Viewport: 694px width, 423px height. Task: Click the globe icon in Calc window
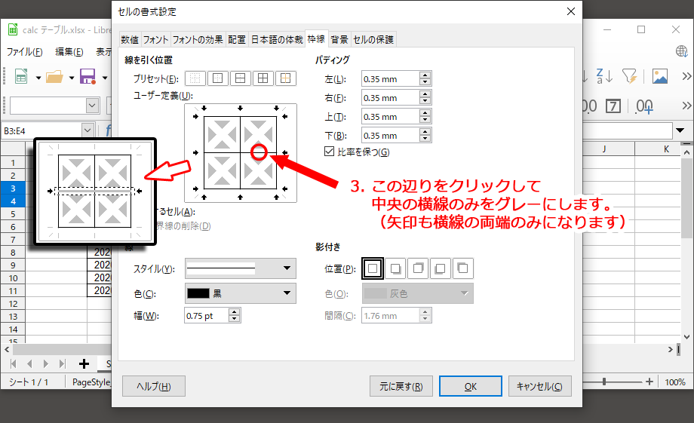coord(682,51)
